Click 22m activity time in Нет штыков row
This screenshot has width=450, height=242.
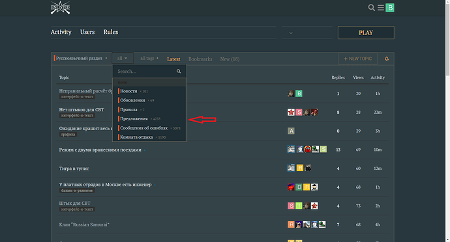[x=378, y=113]
